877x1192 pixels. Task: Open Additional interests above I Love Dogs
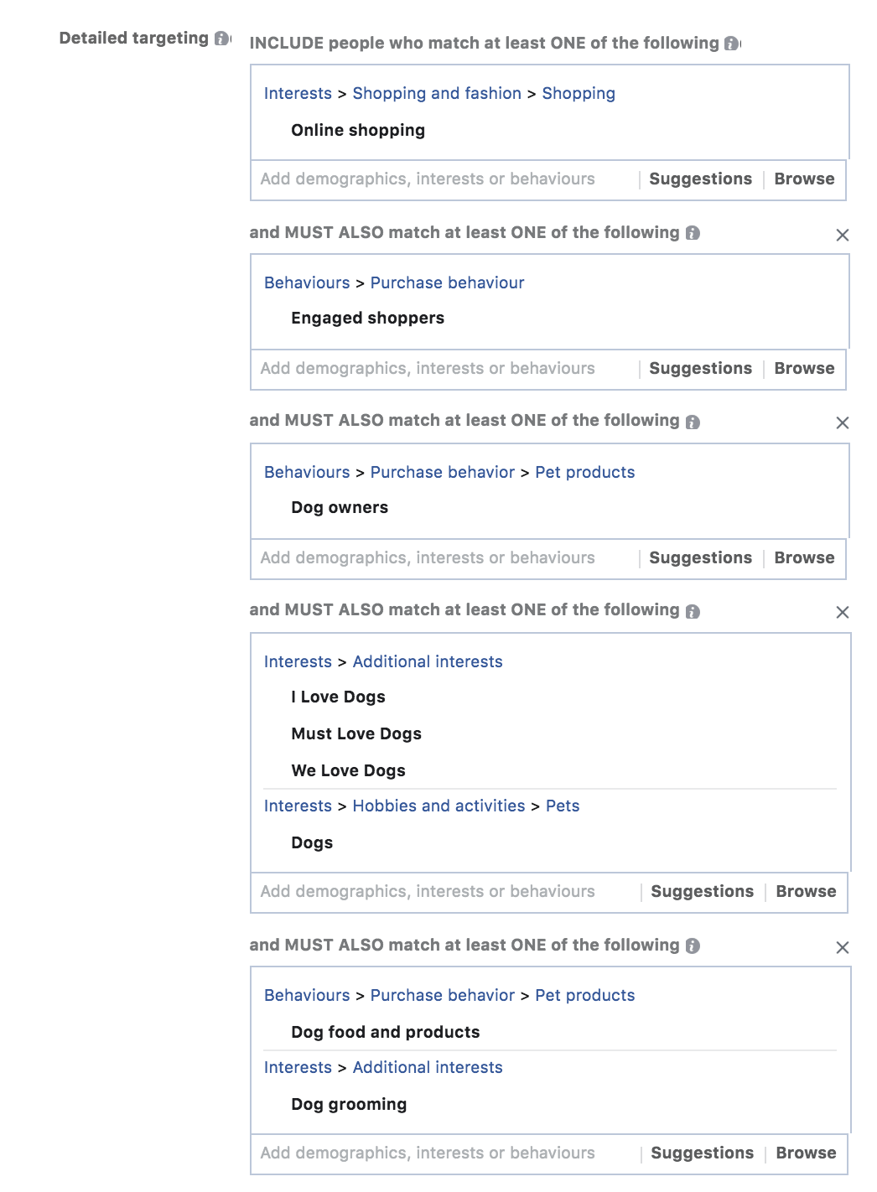(427, 661)
